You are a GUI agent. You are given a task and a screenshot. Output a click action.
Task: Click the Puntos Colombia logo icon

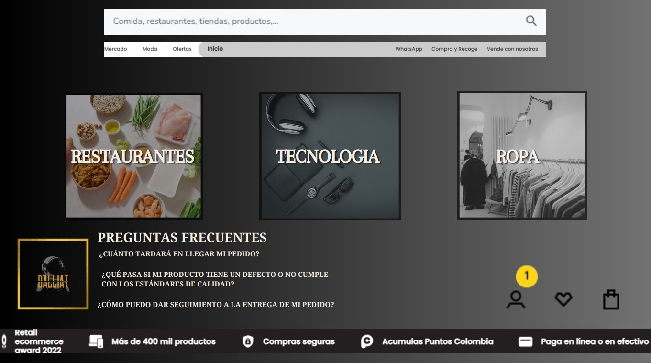367,341
